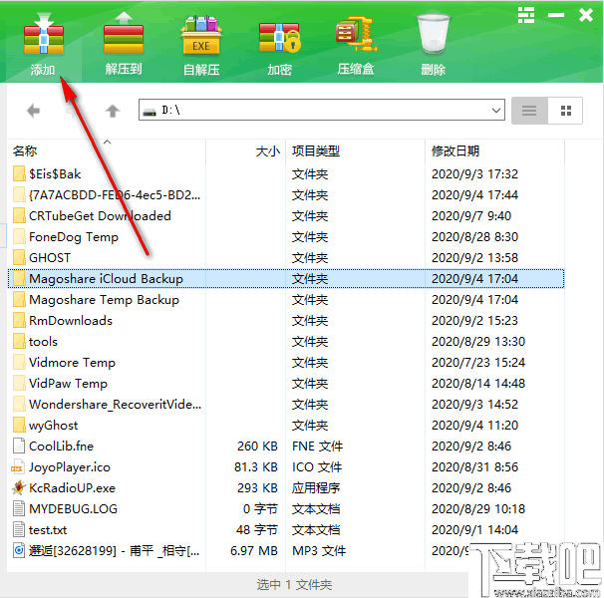Select the Vidmore Temp folder
This screenshot has width=604, height=598.
(x=72, y=362)
